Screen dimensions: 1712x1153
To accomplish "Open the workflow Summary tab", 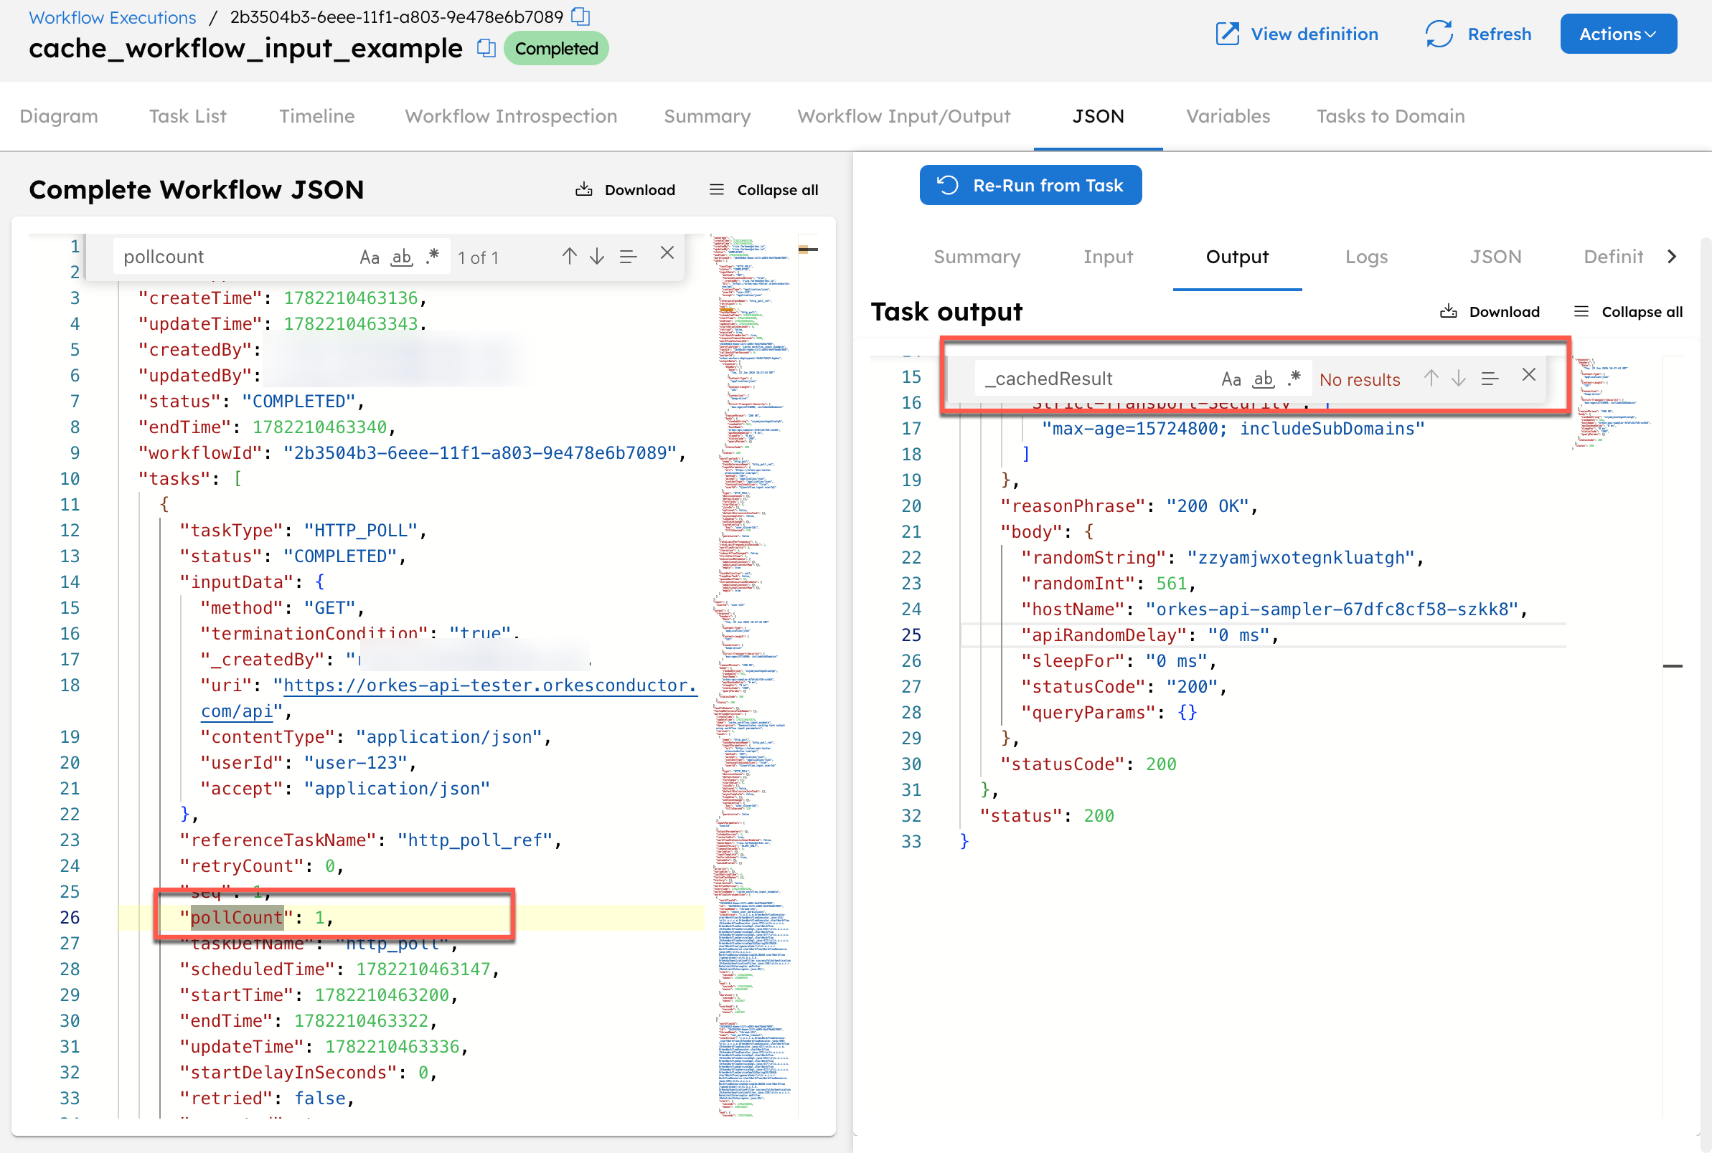I will click(x=707, y=116).
